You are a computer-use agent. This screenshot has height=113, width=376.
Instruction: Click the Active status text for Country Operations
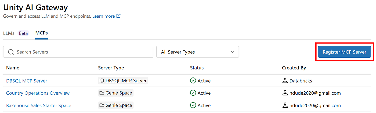tap(204, 93)
